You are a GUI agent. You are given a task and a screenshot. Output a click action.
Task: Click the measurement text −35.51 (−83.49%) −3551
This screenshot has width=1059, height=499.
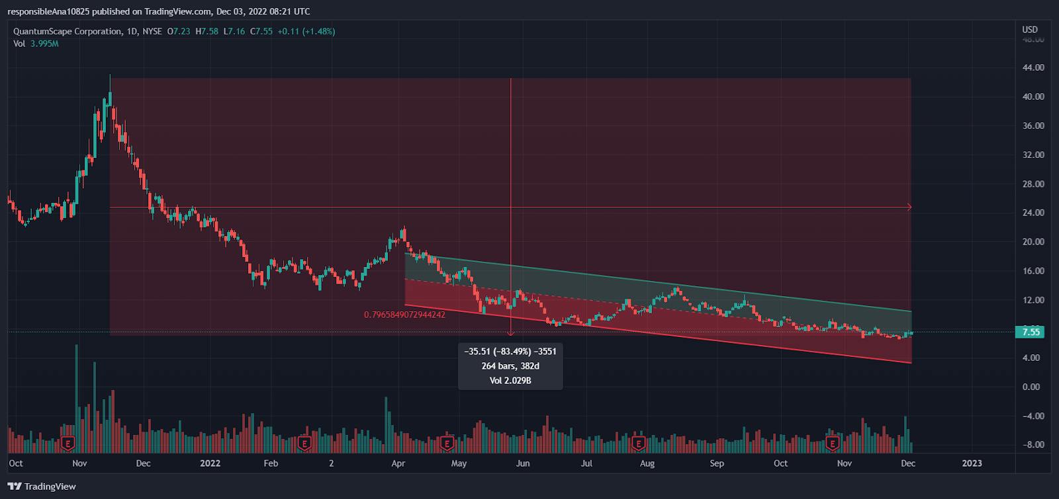point(510,352)
